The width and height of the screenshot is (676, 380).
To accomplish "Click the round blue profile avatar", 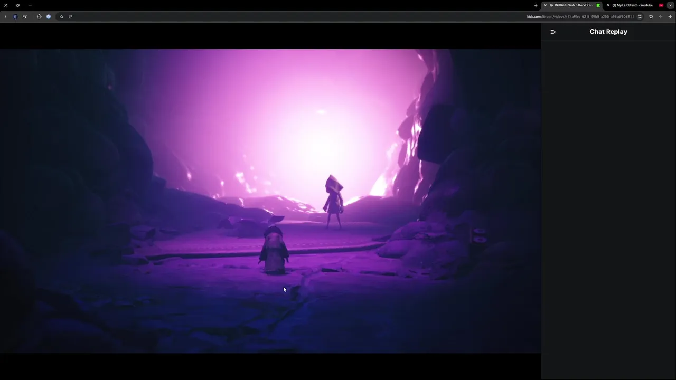I will click(x=49, y=16).
